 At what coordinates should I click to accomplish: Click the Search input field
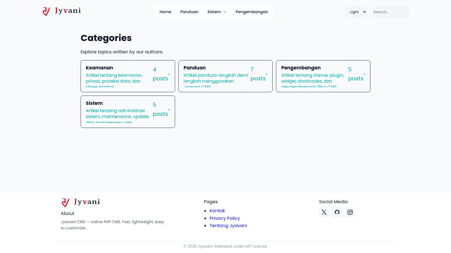tap(389, 12)
